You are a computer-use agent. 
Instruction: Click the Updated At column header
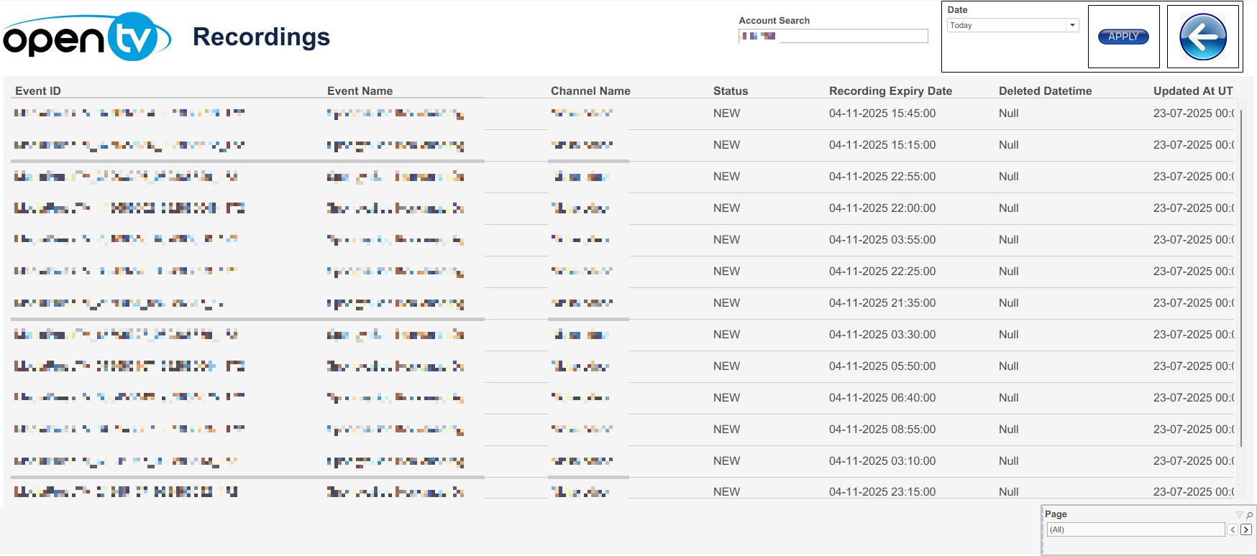(x=1192, y=91)
